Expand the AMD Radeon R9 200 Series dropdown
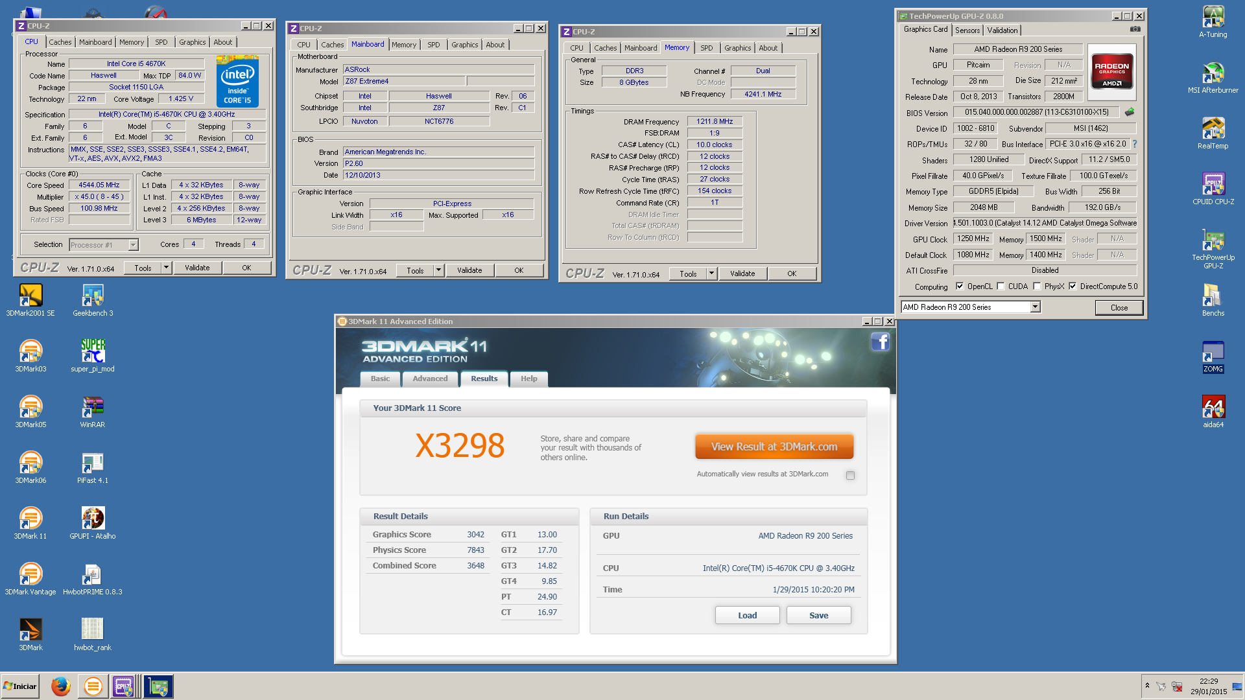This screenshot has height=700, width=1245. [x=1035, y=307]
